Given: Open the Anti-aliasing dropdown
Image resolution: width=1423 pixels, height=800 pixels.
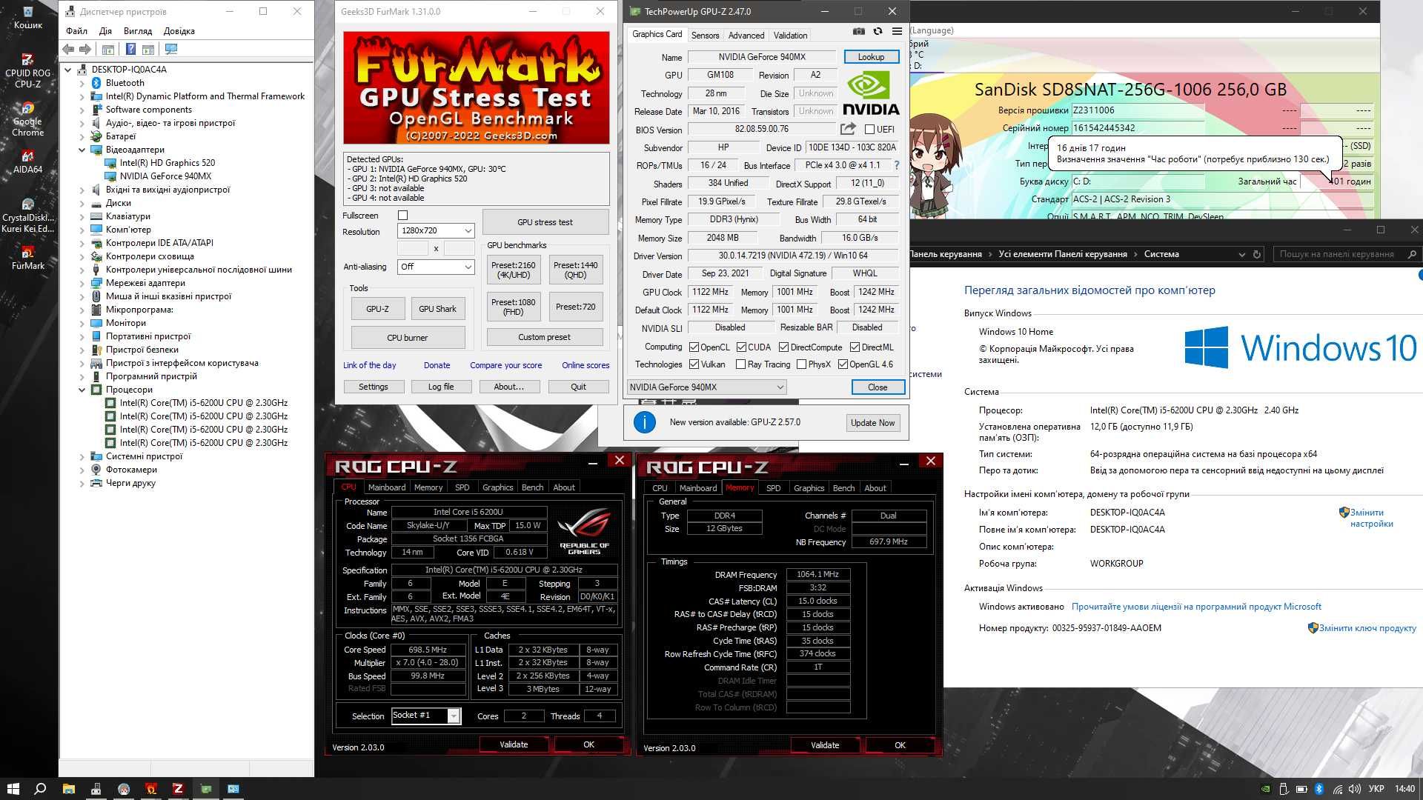Looking at the screenshot, I should 436,267.
